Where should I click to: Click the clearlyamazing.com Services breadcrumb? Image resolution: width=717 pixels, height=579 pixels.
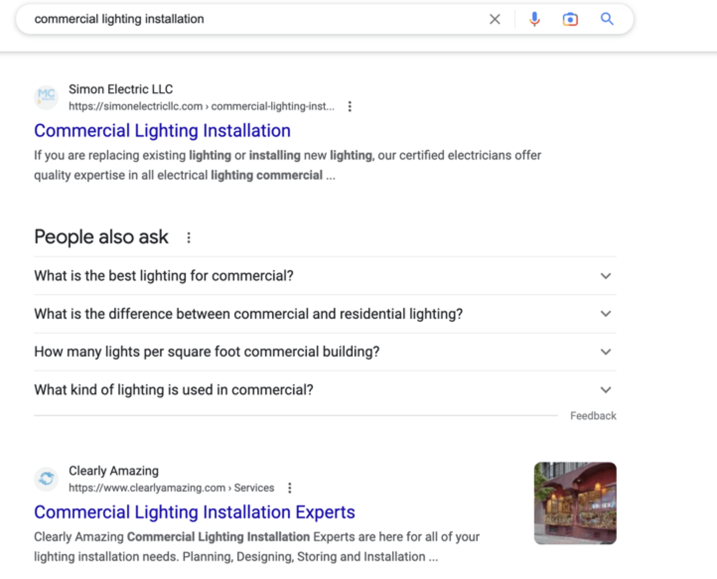[171, 488]
